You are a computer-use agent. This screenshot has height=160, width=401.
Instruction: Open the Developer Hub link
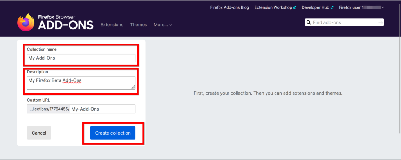(315, 7)
